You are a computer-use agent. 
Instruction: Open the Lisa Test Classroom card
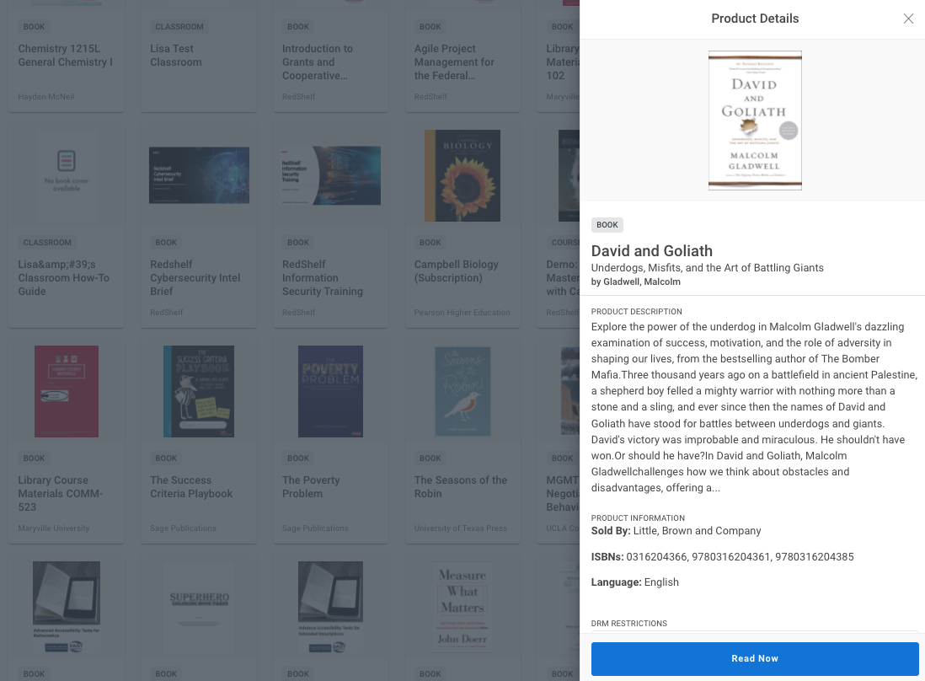coord(176,56)
